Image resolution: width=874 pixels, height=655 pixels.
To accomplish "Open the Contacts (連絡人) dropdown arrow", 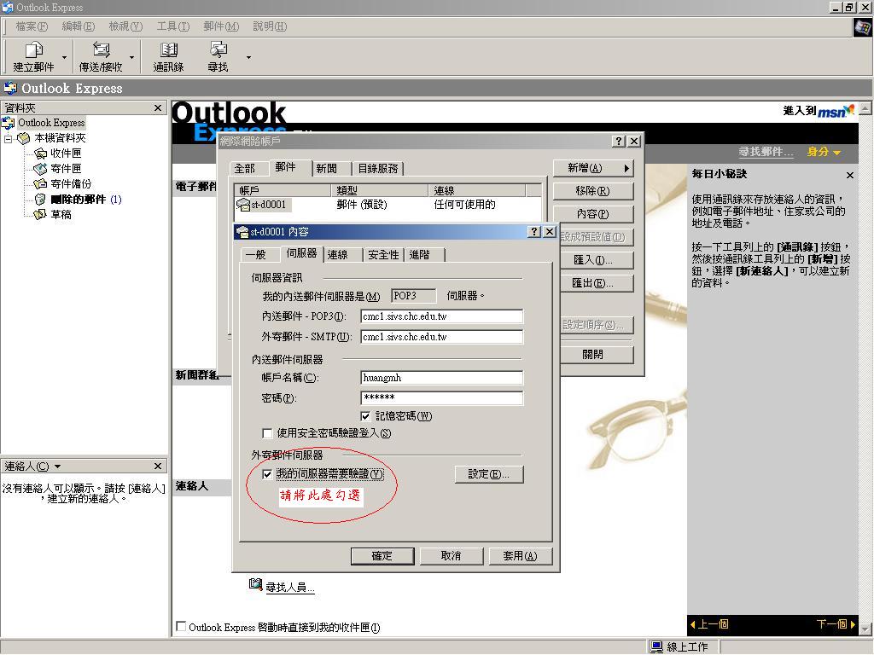I will pyautogui.click(x=57, y=467).
